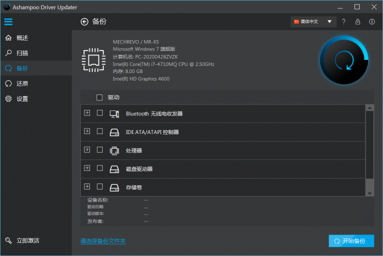Click the IDE ATA/ATAPI drive icon
The height and width of the screenshot is (256, 383).
(x=114, y=132)
